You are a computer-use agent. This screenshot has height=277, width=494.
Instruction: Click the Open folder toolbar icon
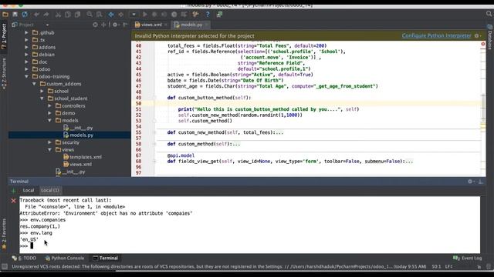5,15
